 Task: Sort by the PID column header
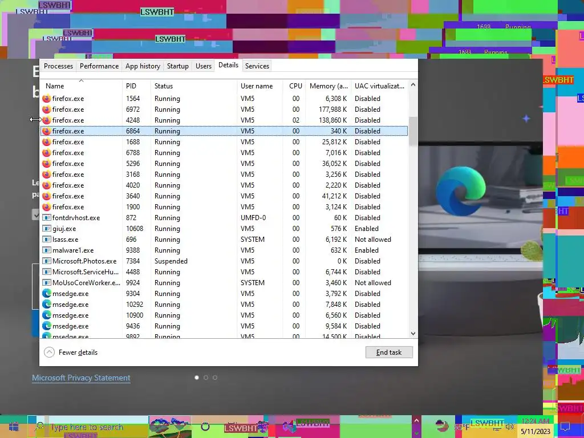[136, 86]
